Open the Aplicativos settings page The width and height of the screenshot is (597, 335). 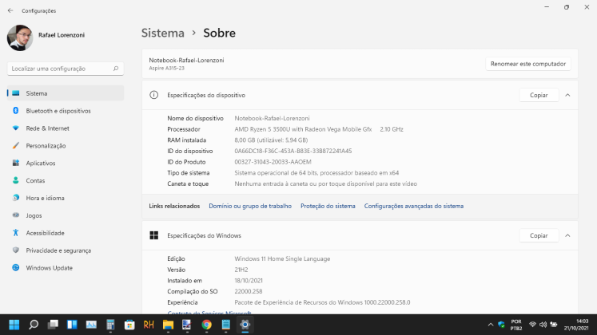66,164
